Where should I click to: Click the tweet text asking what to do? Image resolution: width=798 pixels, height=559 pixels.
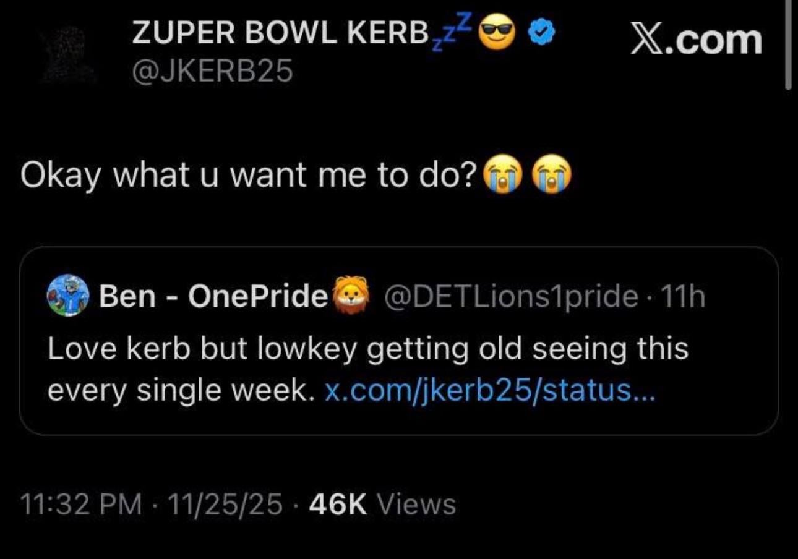click(x=247, y=176)
